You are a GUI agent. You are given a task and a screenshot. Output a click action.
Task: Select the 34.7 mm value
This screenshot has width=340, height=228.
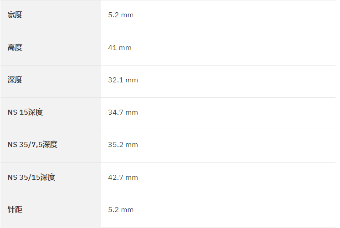point(123,112)
